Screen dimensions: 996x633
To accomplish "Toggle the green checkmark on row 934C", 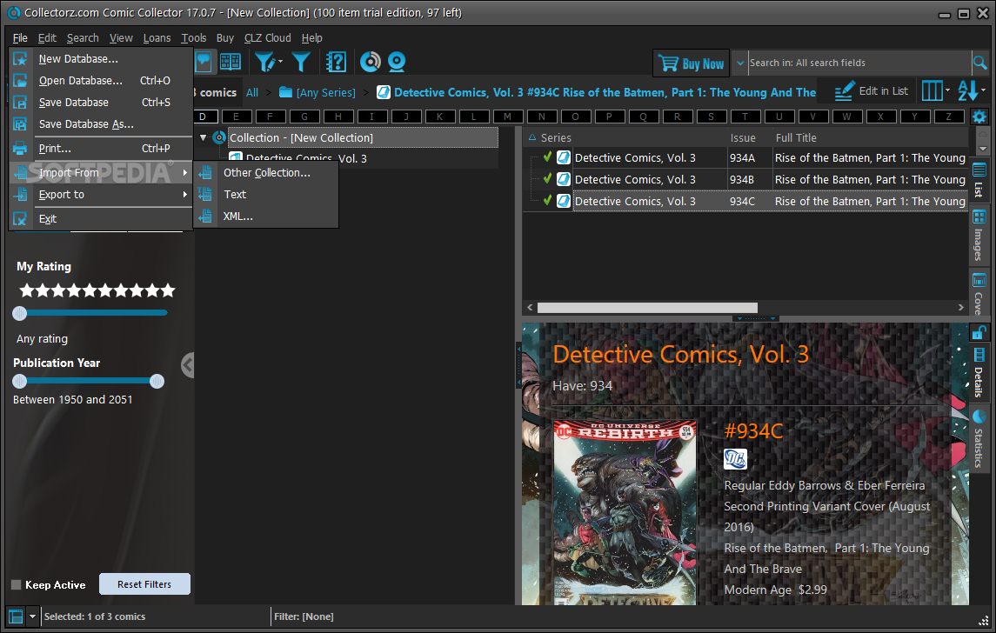I will click(x=547, y=200).
